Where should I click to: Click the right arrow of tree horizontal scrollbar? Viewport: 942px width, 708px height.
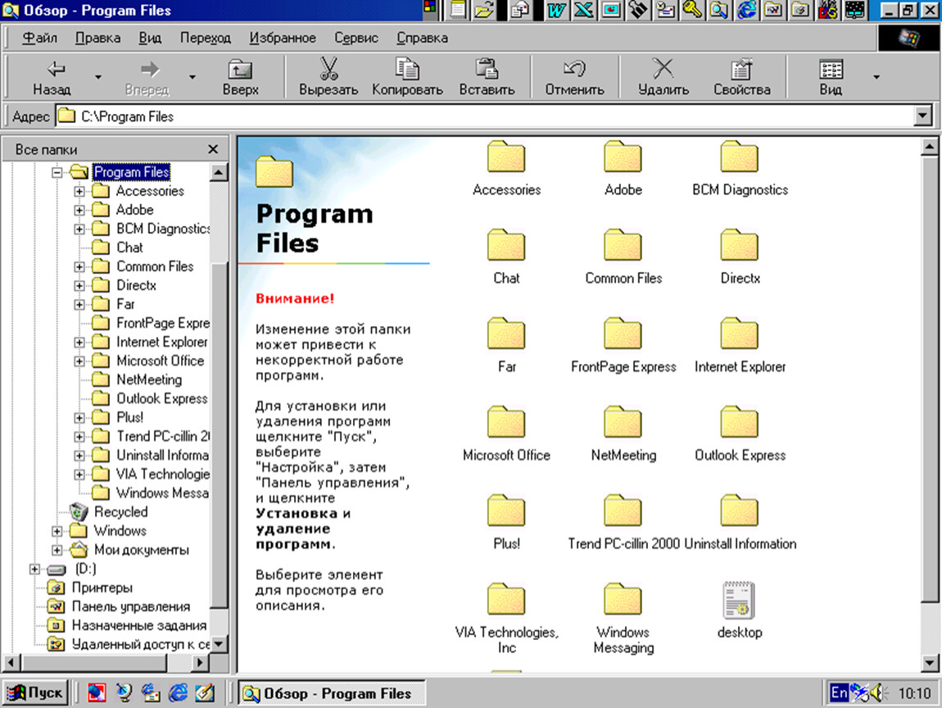pyautogui.click(x=201, y=663)
